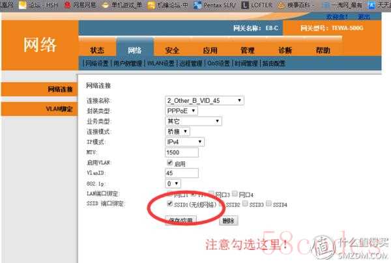This screenshot has height=263, width=391.
Task: Select VLAN绑定 in the left sidebar
Action: coord(39,109)
